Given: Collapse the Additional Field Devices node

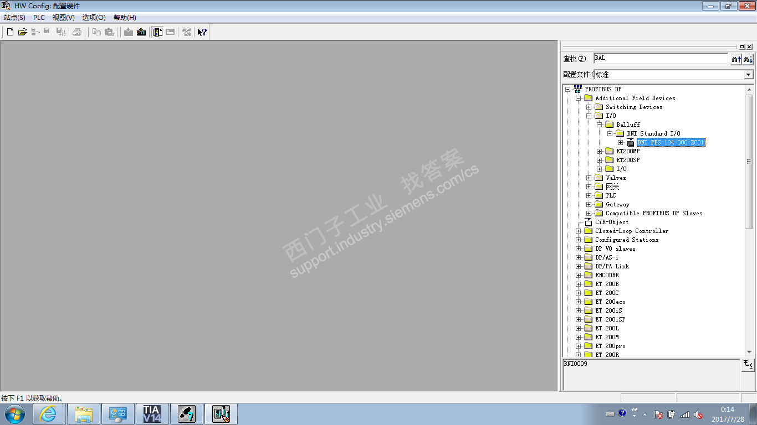Looking at the screenshot, I should click(x=578, y=98).
